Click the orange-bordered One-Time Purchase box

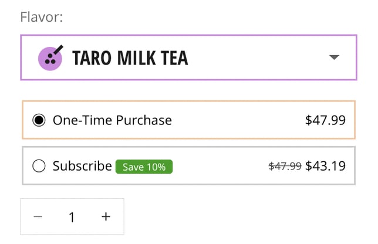coord(188,120)
